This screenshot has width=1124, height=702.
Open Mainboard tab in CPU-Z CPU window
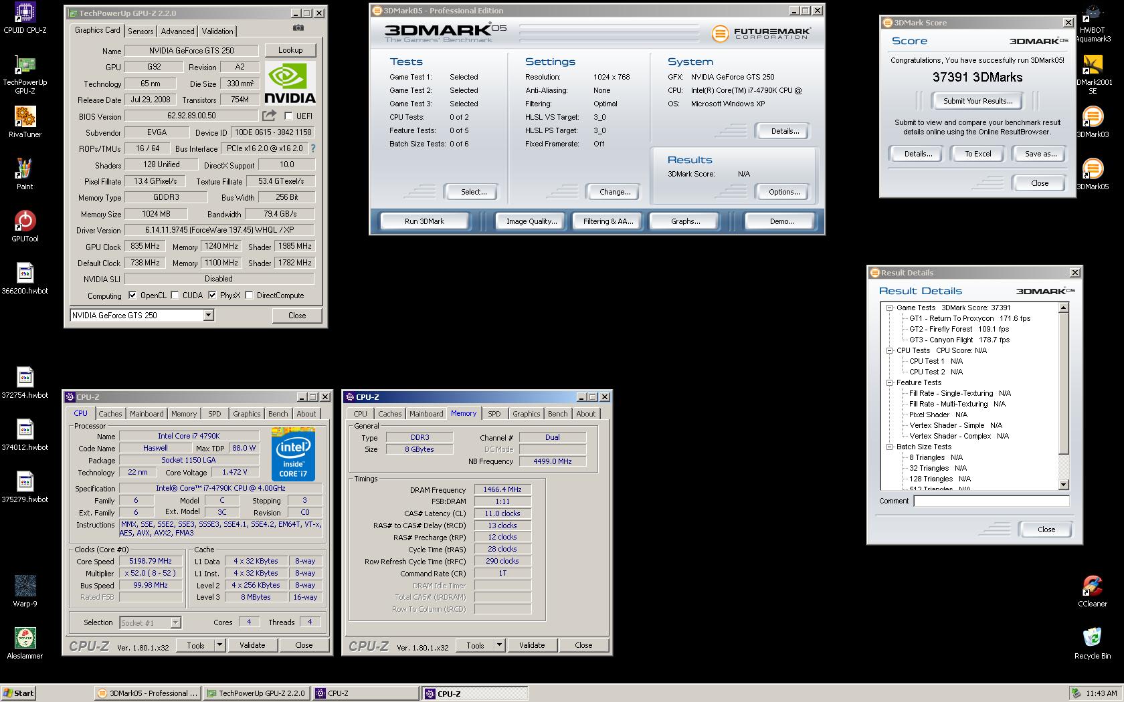tap(147, 414)
